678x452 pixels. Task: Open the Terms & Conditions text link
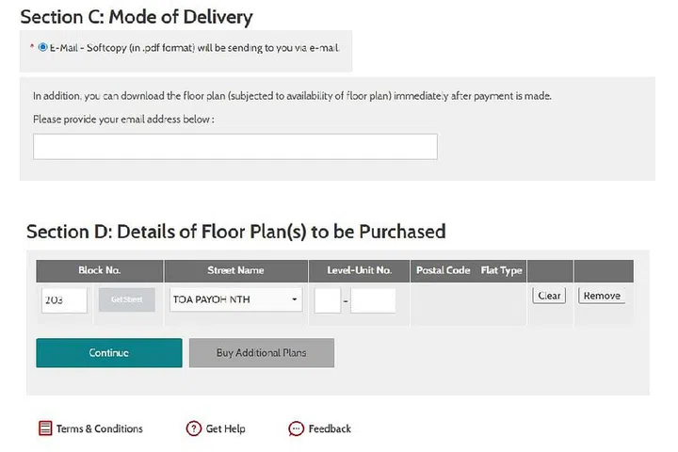click(100, 428)
